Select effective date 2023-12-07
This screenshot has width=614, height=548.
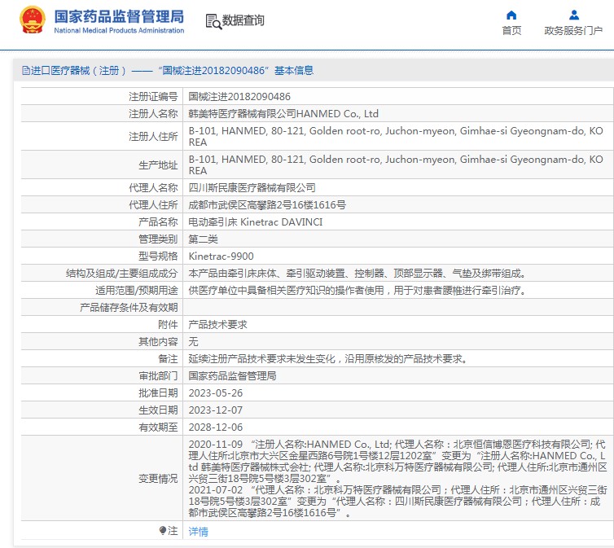(216, 410)
